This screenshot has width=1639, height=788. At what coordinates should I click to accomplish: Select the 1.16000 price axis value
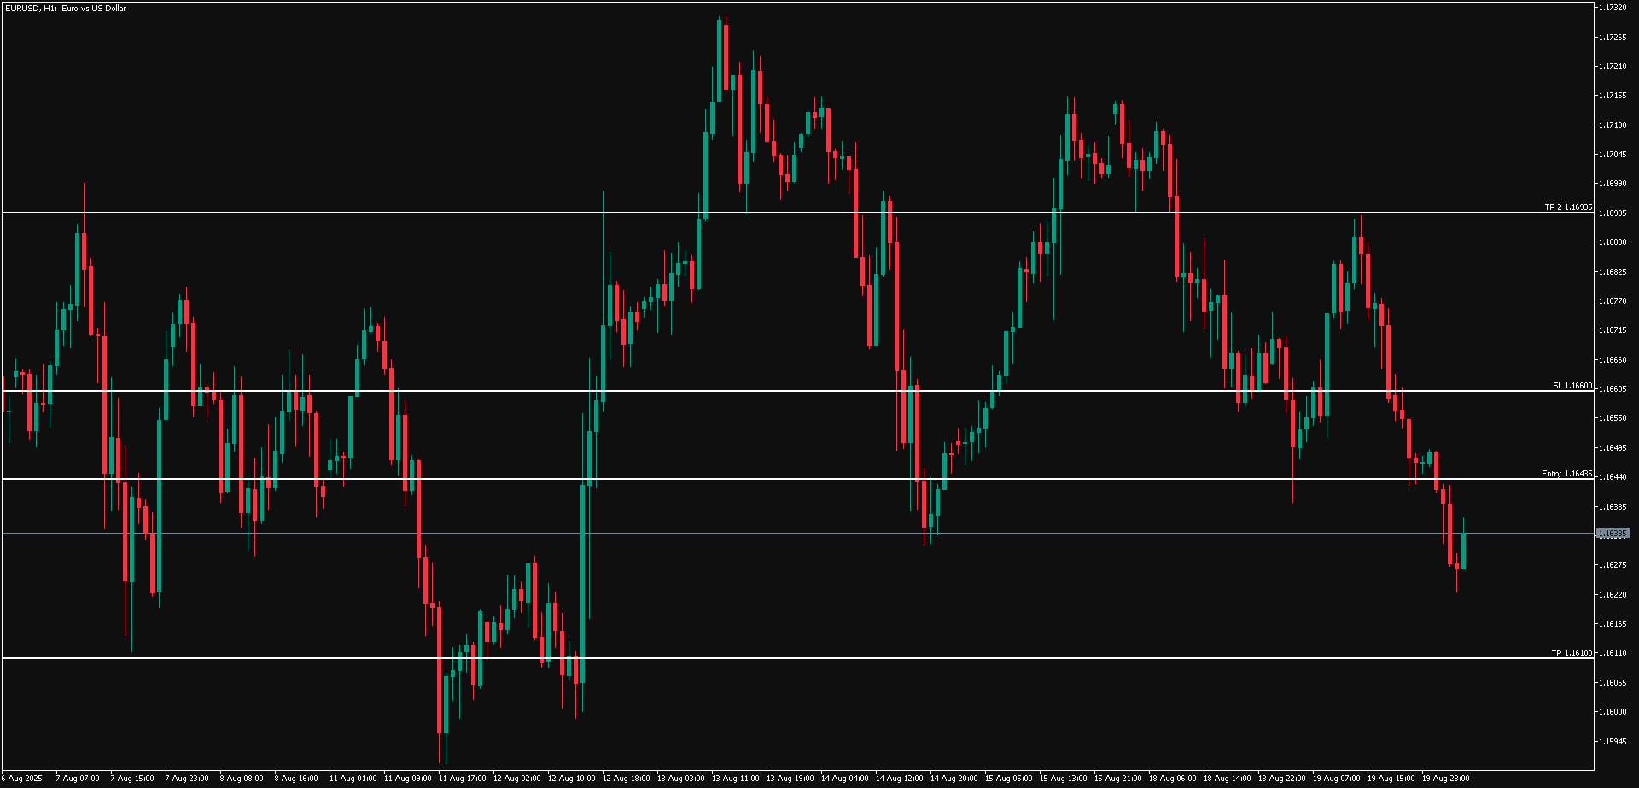[x=1612, y=712]
